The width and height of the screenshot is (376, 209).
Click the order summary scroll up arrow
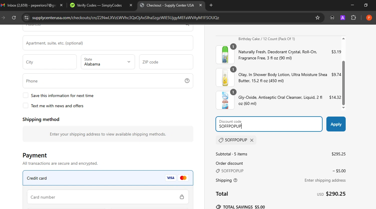(x=343, y=38)
